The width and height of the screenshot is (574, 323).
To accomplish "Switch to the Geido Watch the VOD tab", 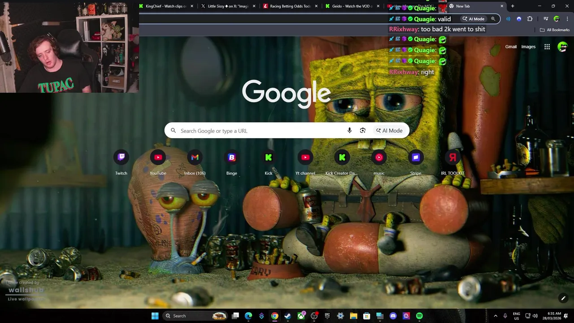I will pos(352,6).
